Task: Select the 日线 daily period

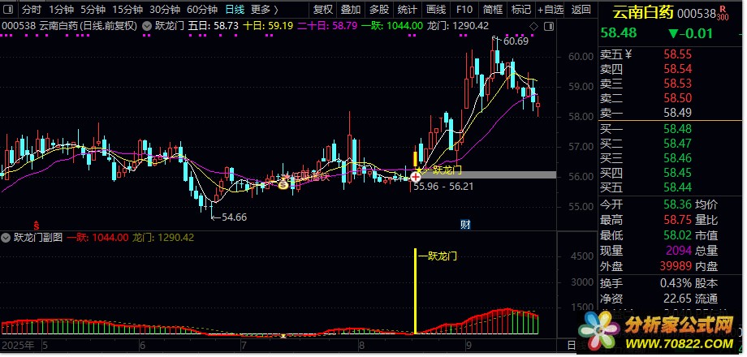Action: (235, 9)
